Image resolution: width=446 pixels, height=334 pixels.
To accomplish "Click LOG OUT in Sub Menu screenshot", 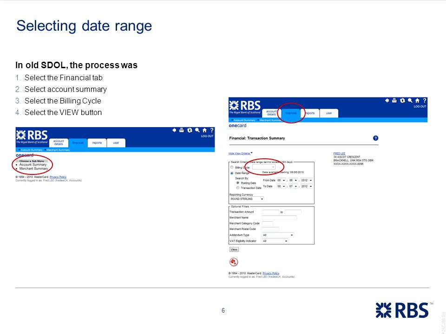I will pyautogui.click(x=207, y=136).
